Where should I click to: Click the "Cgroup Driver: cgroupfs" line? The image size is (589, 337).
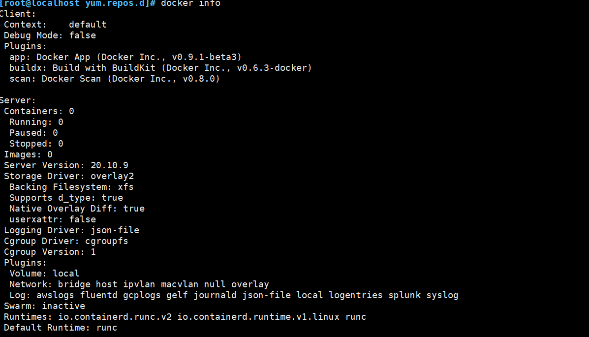click(x=66, y=241)
